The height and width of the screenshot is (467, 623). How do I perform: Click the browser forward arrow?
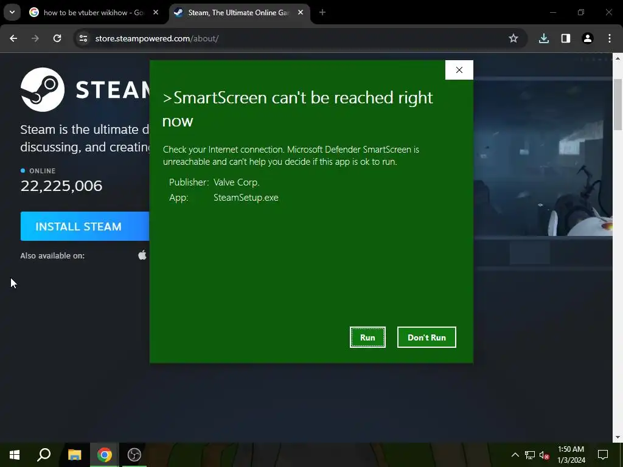35,38
